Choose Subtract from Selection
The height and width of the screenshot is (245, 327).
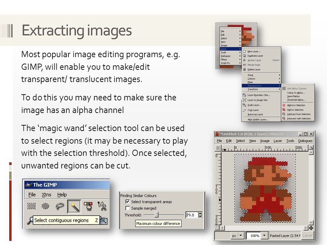tap(299, 114)
